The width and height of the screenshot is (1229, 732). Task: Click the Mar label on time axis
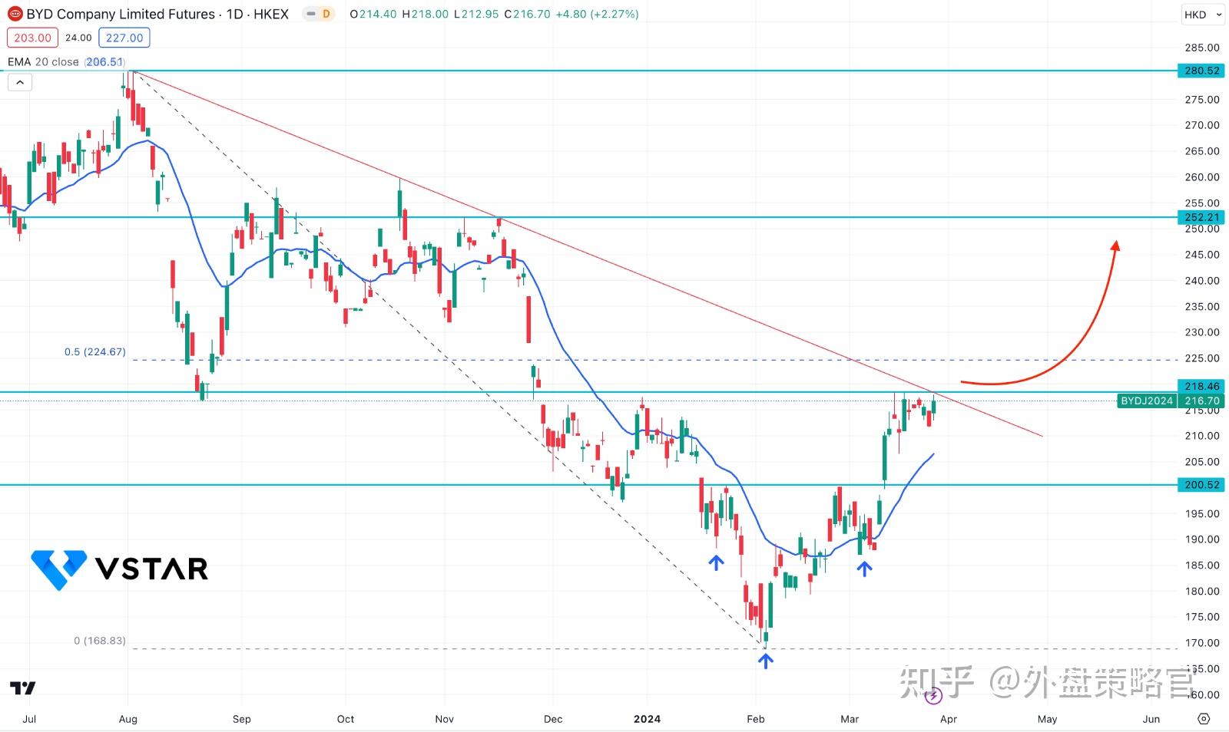[850, 719]
